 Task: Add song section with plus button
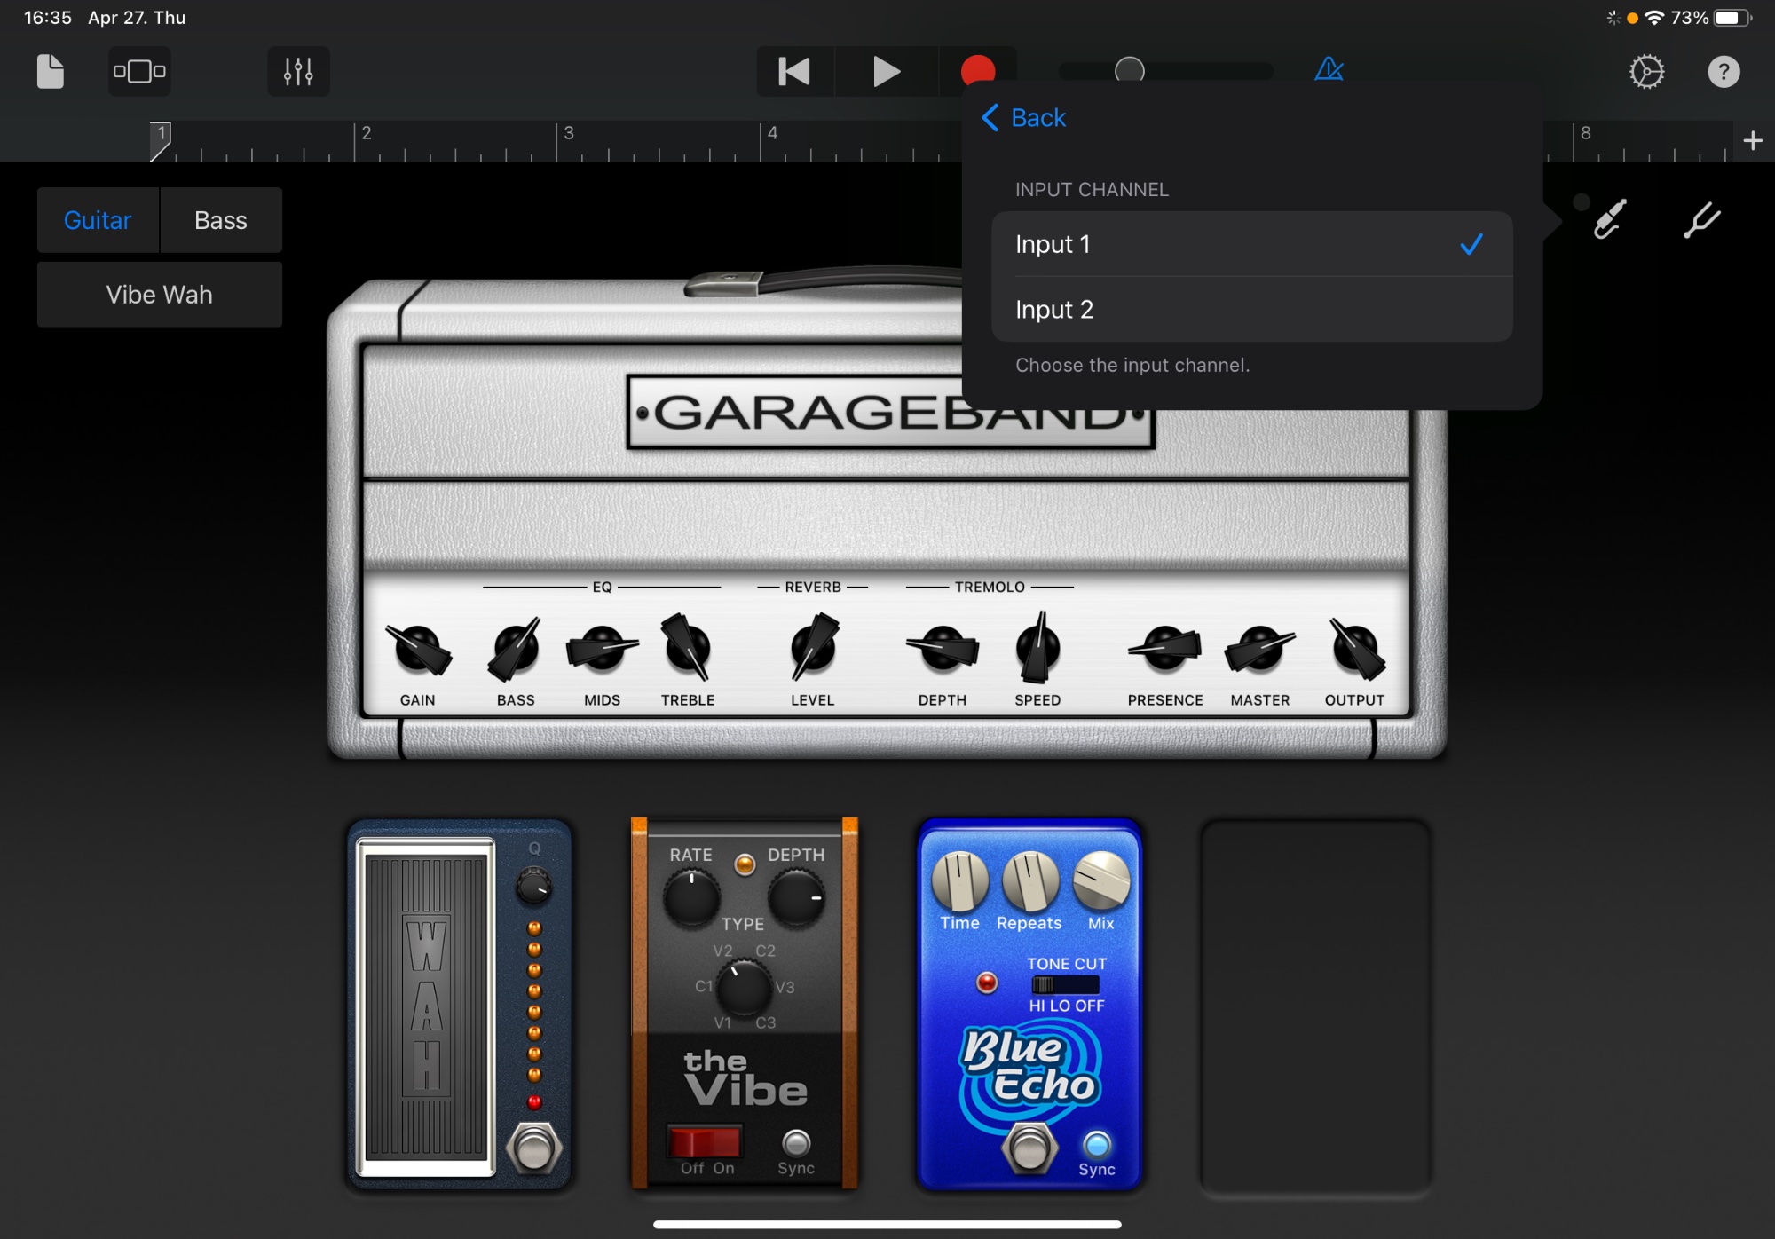tap(1753, 141)
